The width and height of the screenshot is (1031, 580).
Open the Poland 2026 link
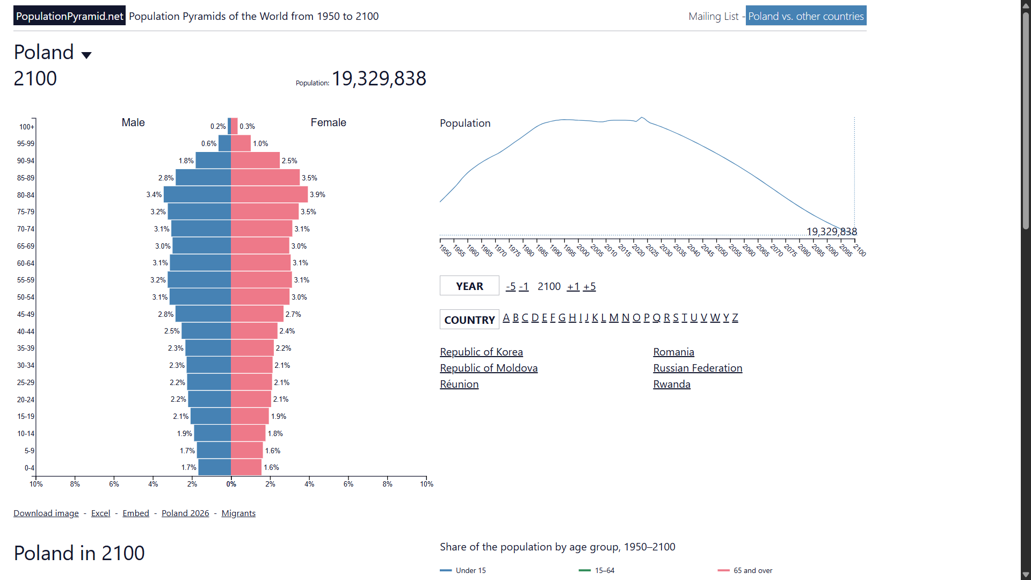coord(185,513)
